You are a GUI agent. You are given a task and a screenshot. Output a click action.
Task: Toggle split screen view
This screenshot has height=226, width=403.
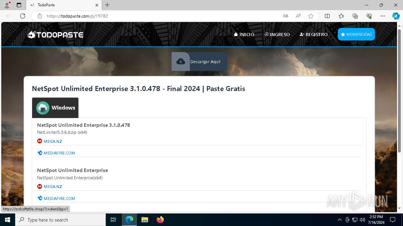coord(327,16)
